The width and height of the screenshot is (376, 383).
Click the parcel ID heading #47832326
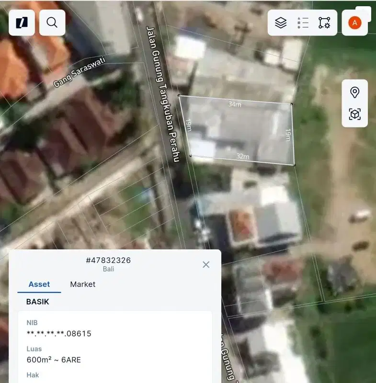[108, 260]
